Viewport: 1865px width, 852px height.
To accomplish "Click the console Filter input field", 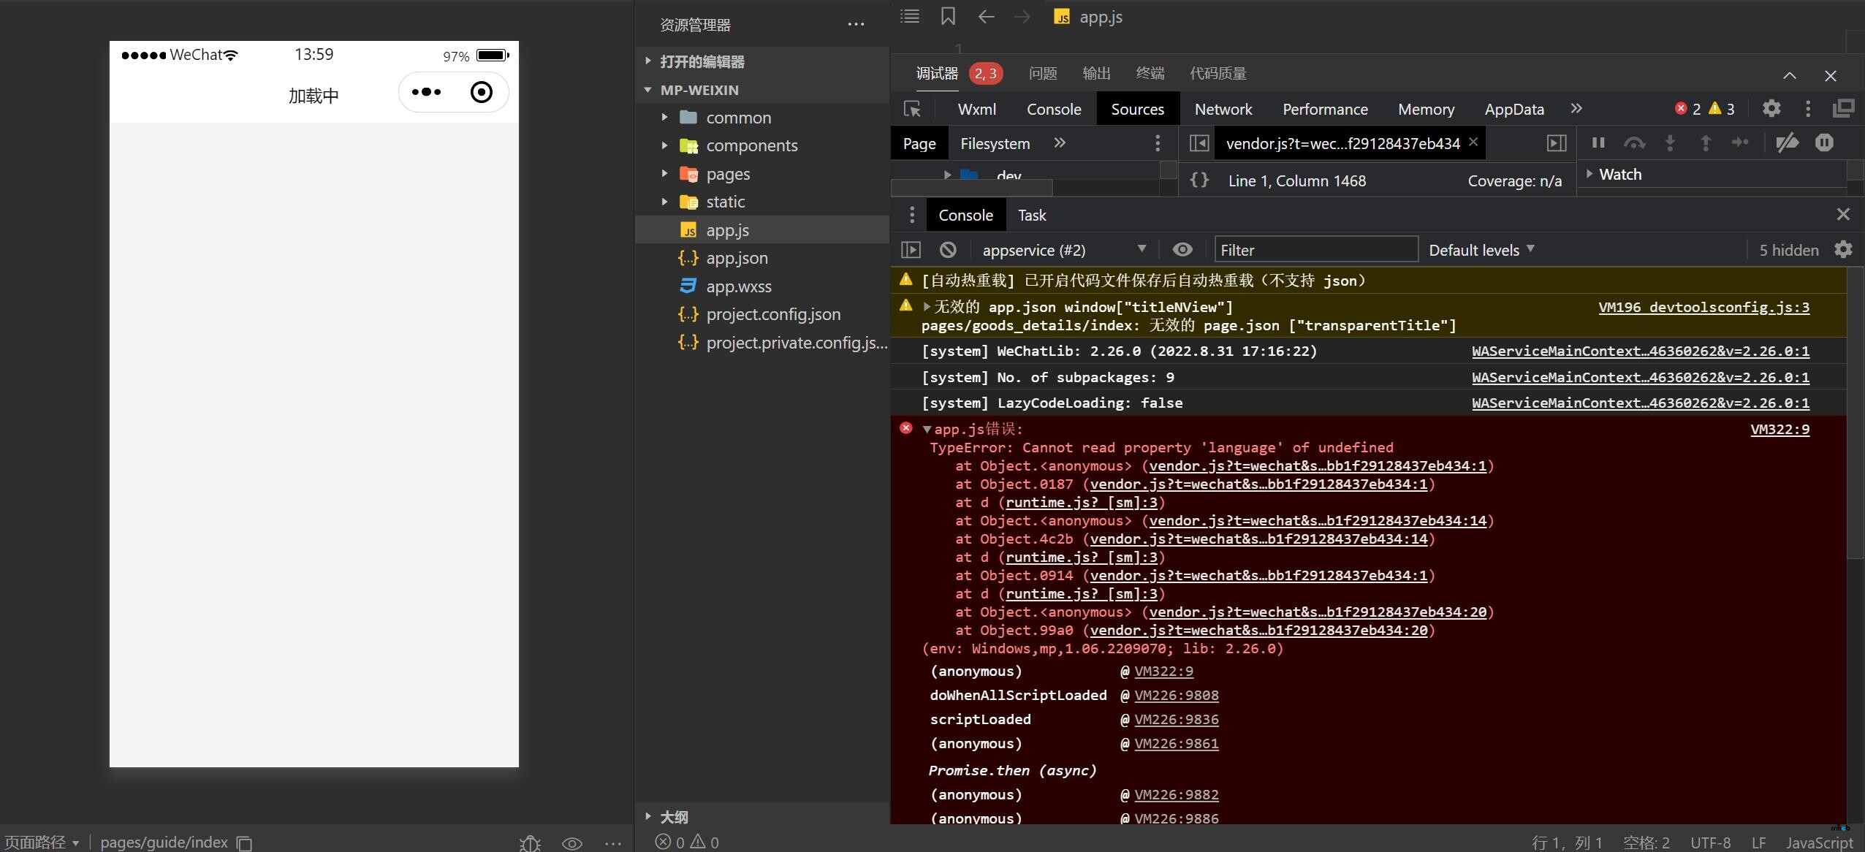I will click(1316, 250).
